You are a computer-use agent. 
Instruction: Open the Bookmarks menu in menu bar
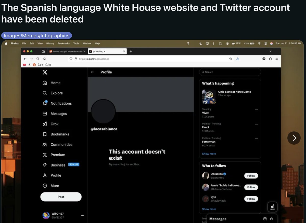tap(63, 44)
